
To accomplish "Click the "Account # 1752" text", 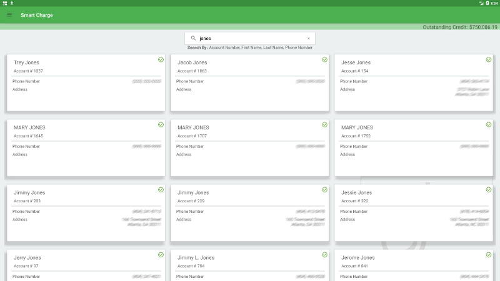I will tap(356, 136).
